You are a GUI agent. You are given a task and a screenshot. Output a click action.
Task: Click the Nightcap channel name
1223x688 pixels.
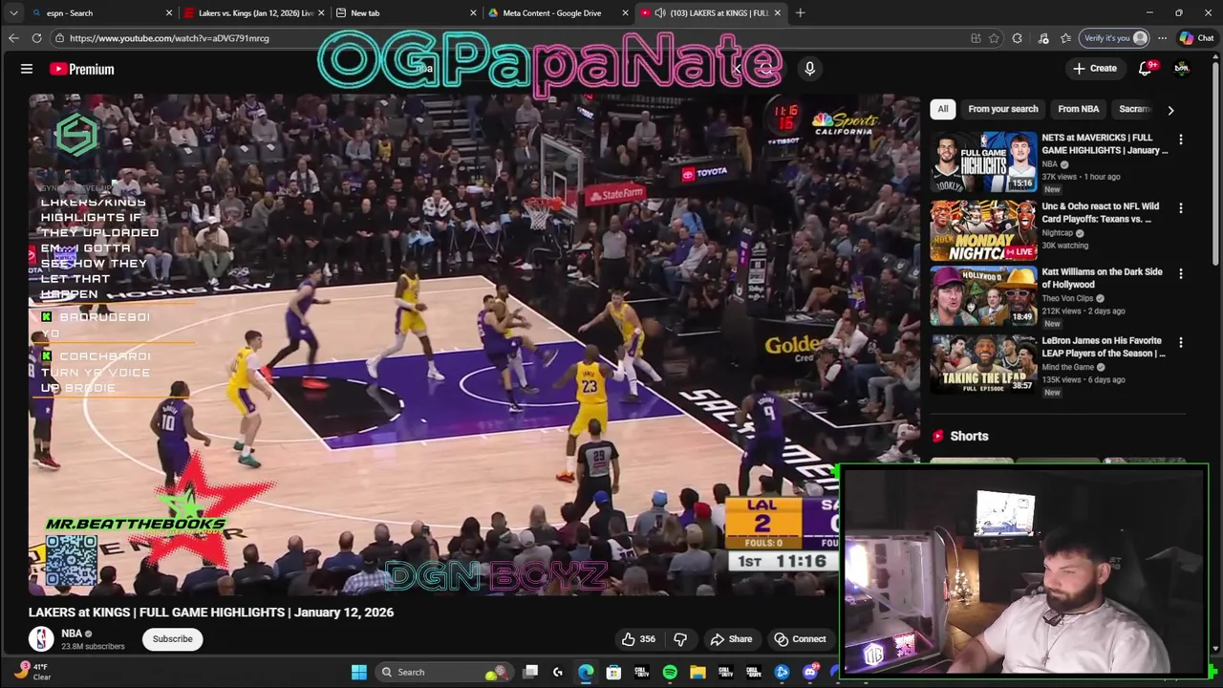[x=1058, y=233]
